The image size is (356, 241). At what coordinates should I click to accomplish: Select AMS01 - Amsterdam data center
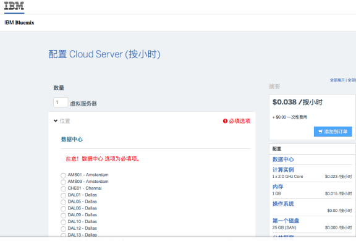click(63, 175)
